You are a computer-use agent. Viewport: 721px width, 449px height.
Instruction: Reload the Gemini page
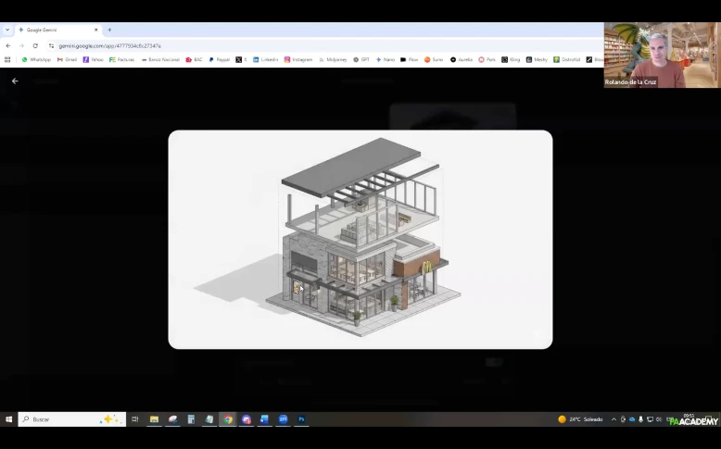coord(35,45)
